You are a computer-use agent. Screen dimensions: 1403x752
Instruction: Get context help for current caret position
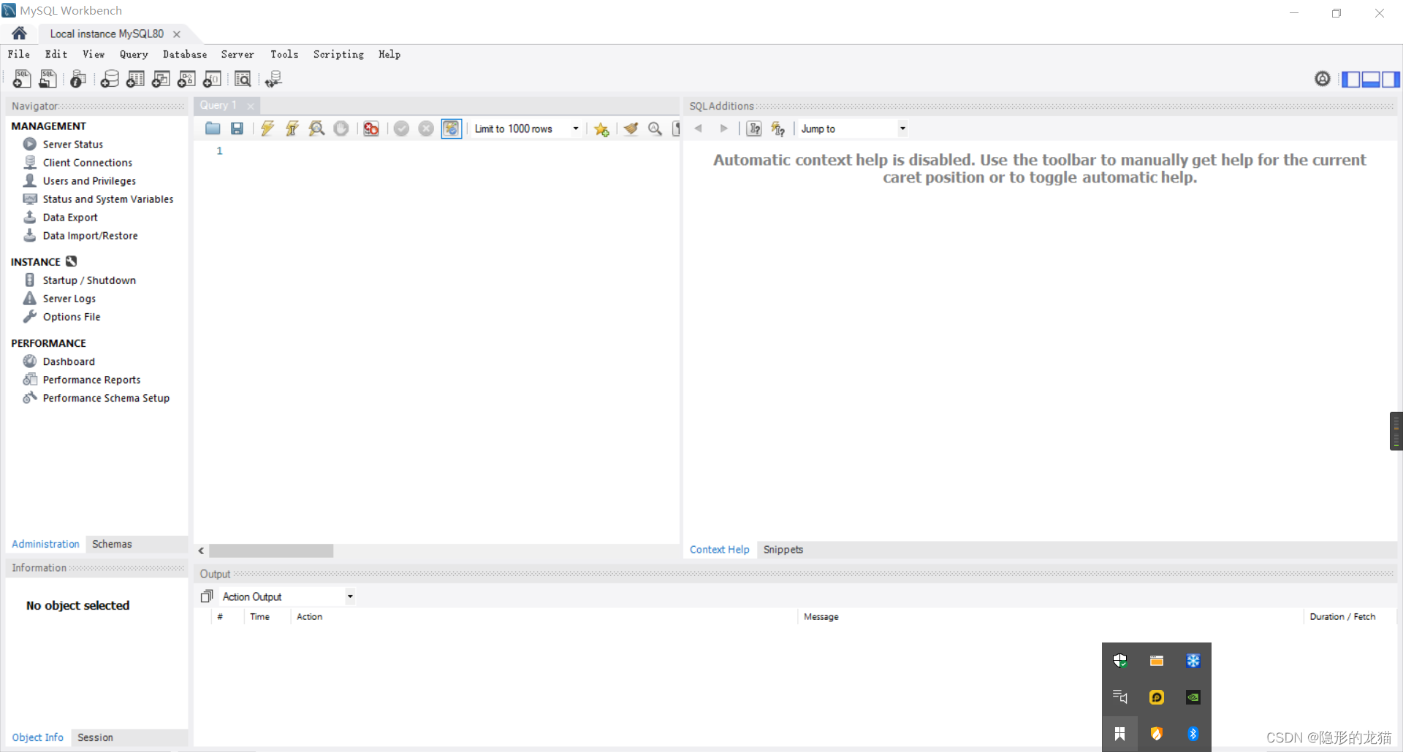[754, 128]
